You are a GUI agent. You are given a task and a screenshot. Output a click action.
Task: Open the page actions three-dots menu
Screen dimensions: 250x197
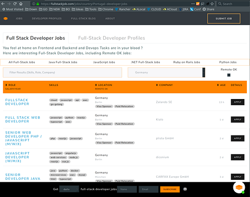(x=193, y=4)
